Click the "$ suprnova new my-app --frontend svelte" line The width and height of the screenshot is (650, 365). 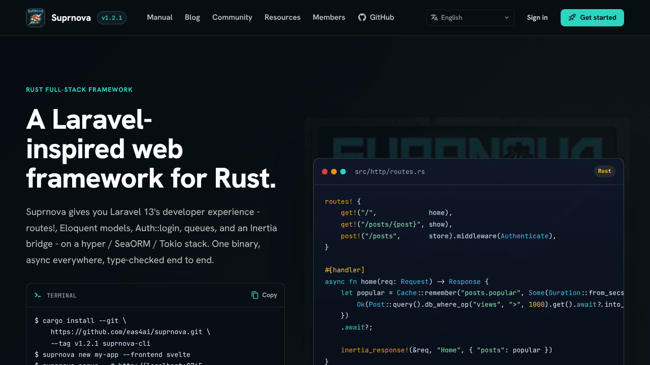tap(112, 354)
